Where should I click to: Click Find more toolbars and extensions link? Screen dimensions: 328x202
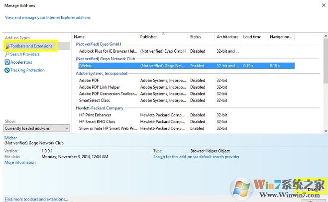pos(36,199)
